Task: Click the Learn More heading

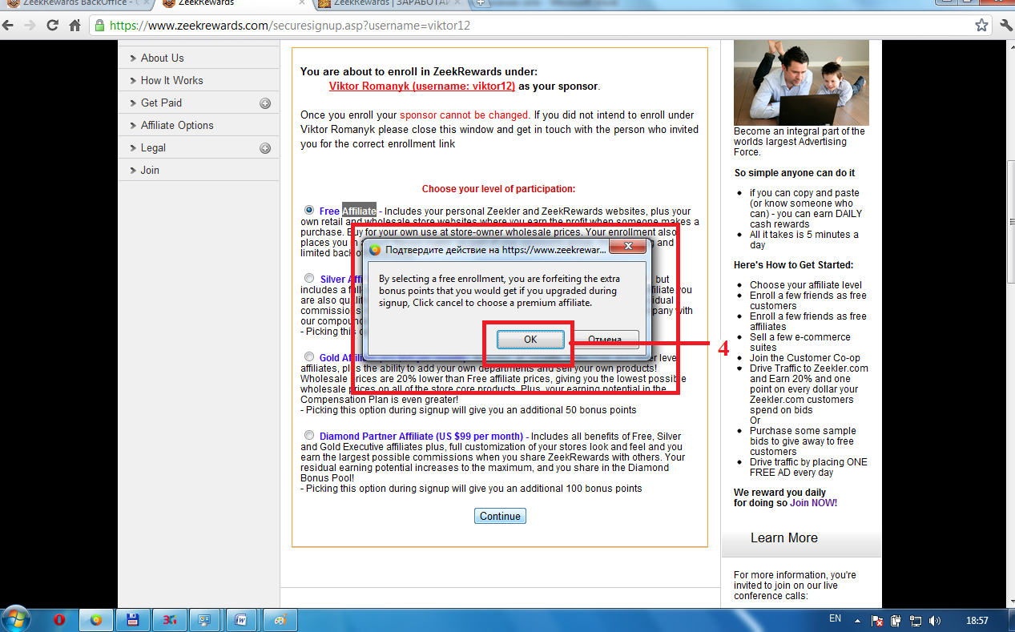Action: pos(783,538)
